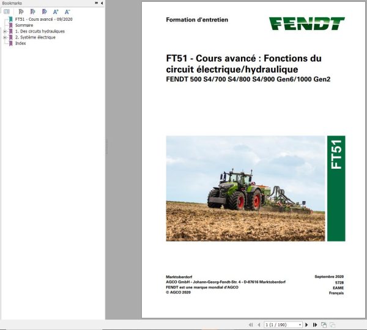Click the green vertical FT51 label
The height and width of the screenshot is (330, 367).
pyautogui.click(x=336, y=188)
